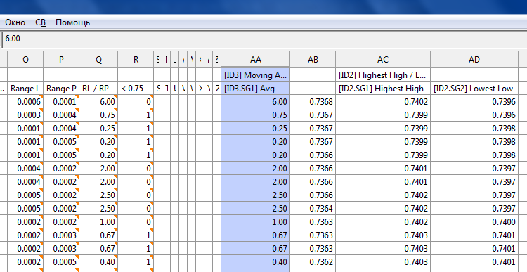Click the < 0.75 header cell
527x272 pixels.
pyautogui.click(x=136, y=89)
